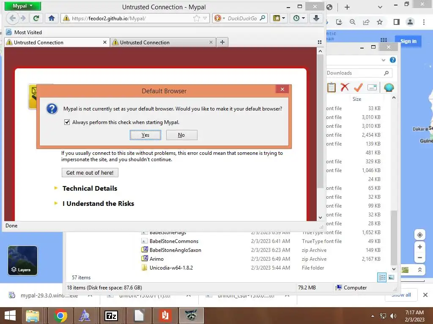Go to the Mypal home page
This screenshot has height=324, width=433.
pyautogui.click(x=51, y=18)
